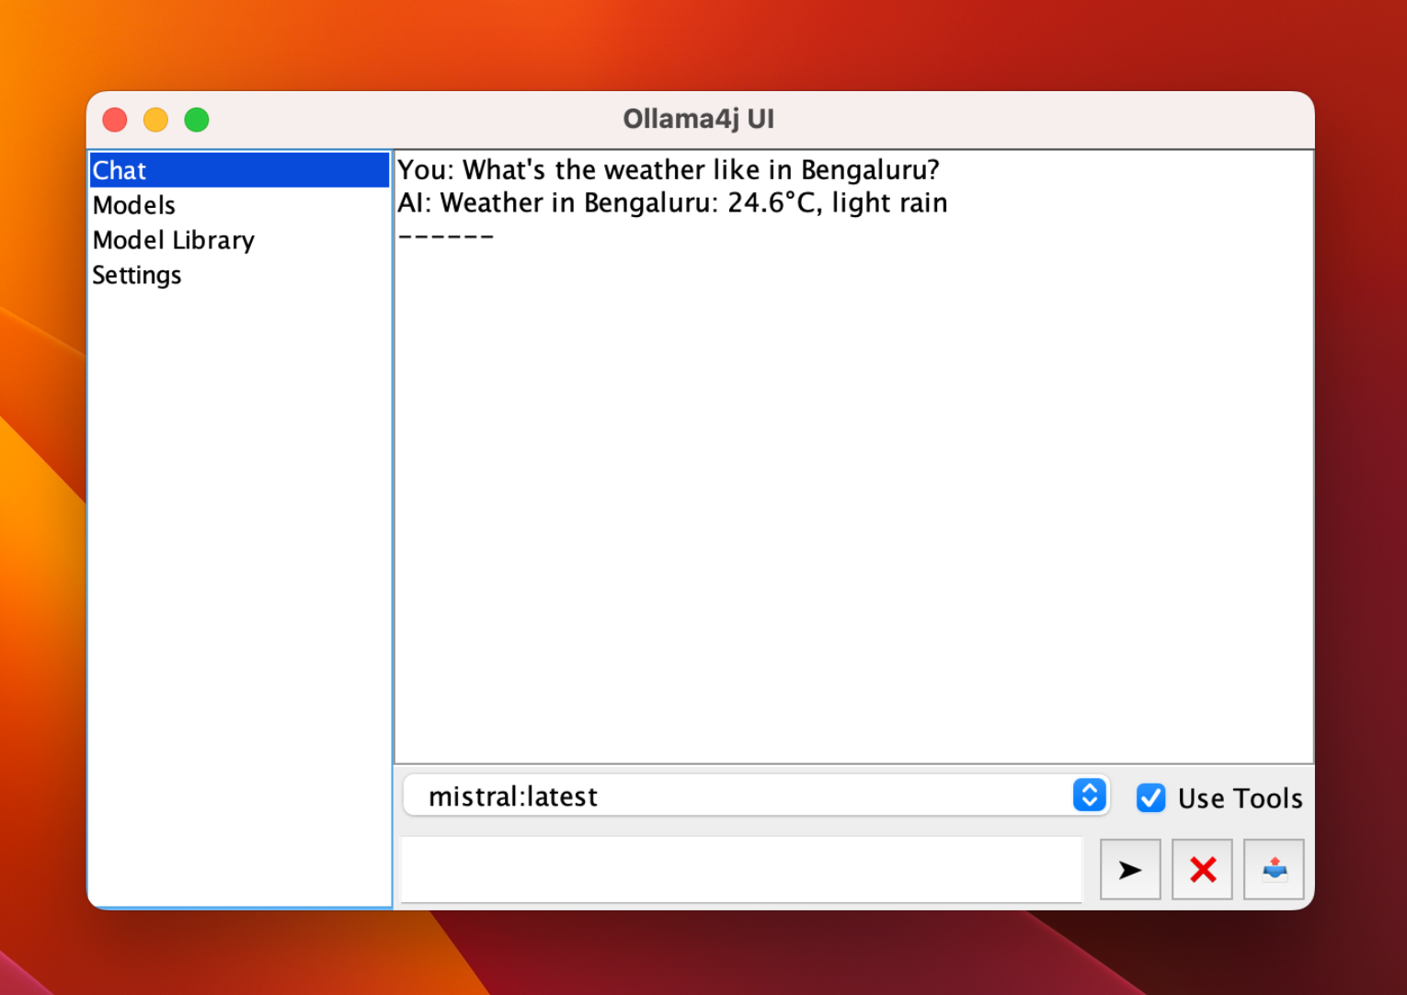Click the blue up-down arrows on the model selector
Screen dimensions: 1407x995
[x=1089, y=795]
